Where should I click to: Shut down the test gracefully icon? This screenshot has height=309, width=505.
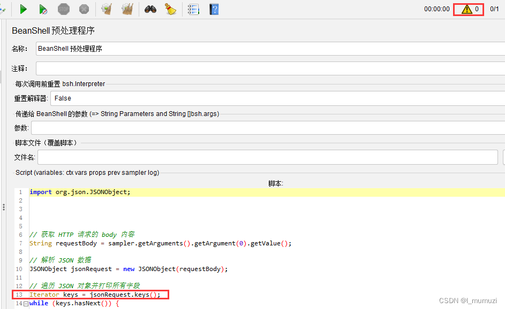pos(84,9)
